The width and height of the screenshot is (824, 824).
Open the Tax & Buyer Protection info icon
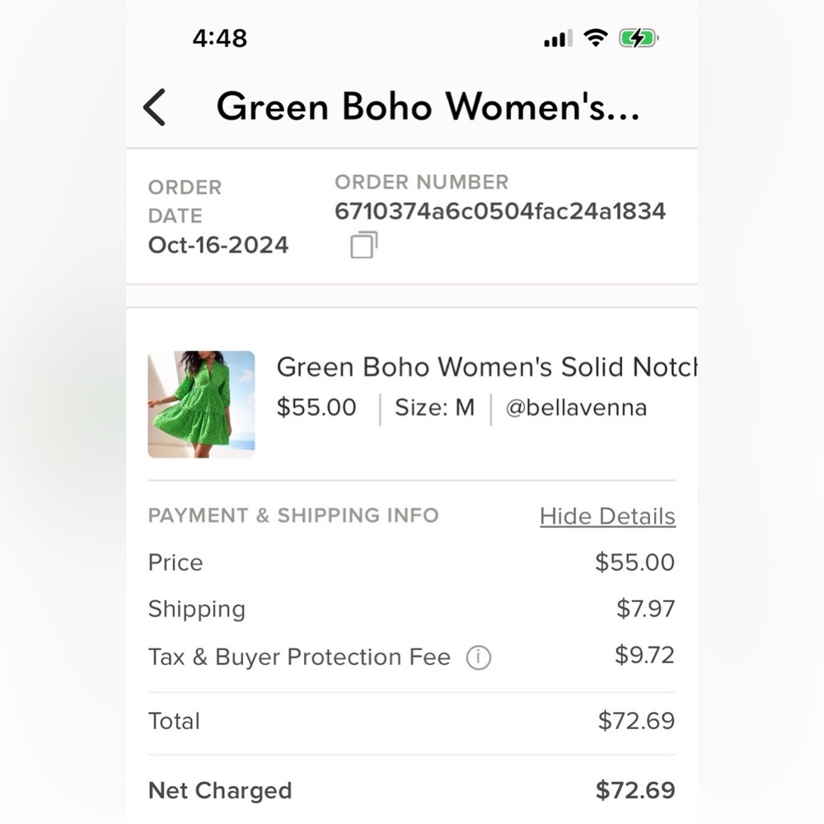(478, 658)
